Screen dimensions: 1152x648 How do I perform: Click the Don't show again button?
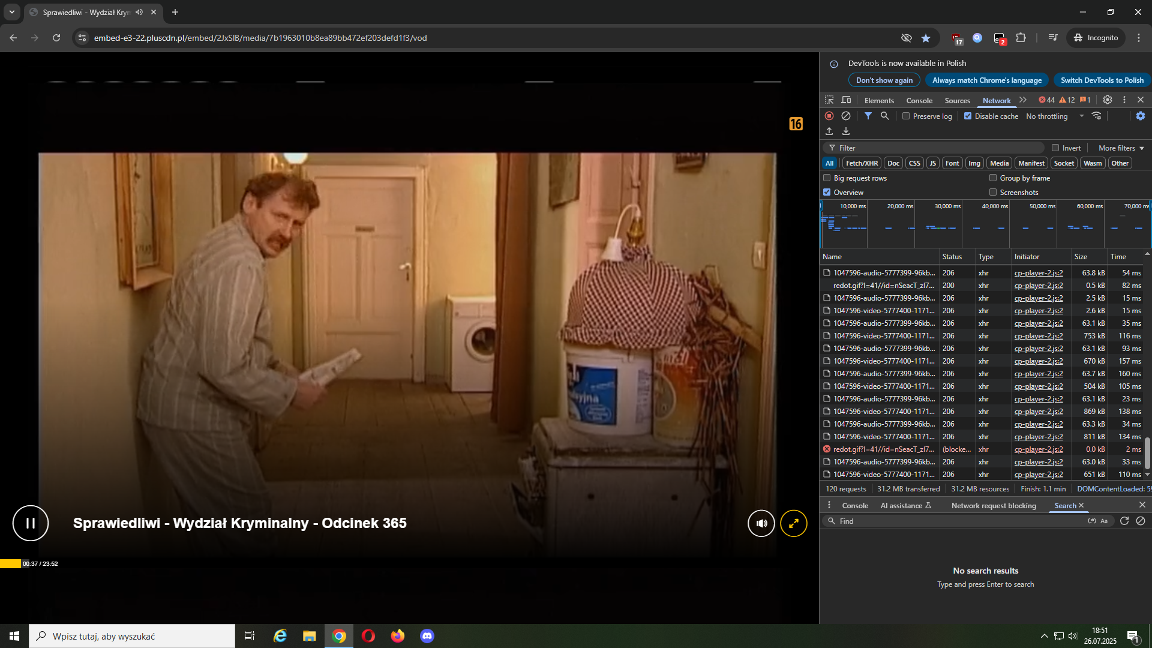[x=884, y=80]
